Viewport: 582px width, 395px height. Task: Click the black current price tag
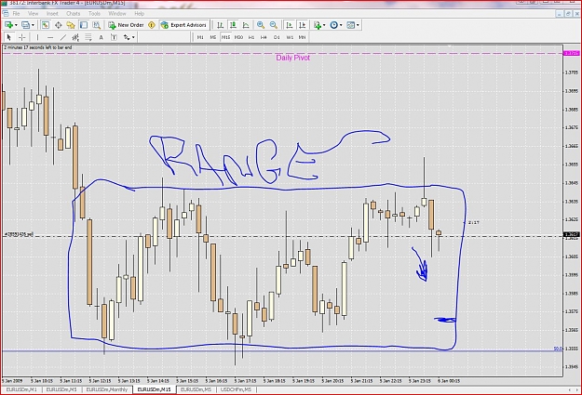click(x=571, y=234)
